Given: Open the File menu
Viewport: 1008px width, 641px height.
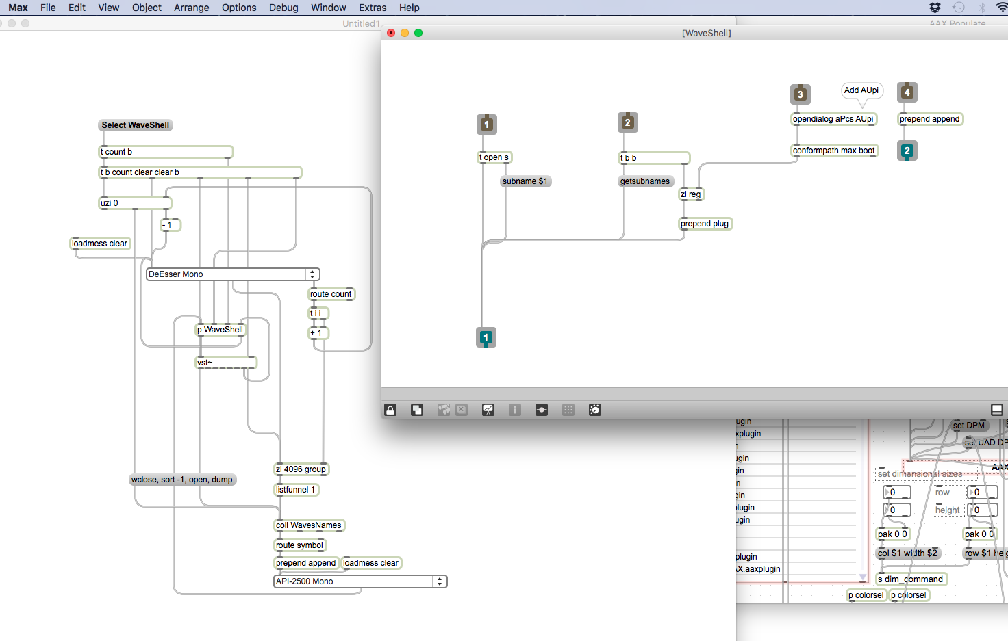Looking at the screenshot, I should click(48, 8).
